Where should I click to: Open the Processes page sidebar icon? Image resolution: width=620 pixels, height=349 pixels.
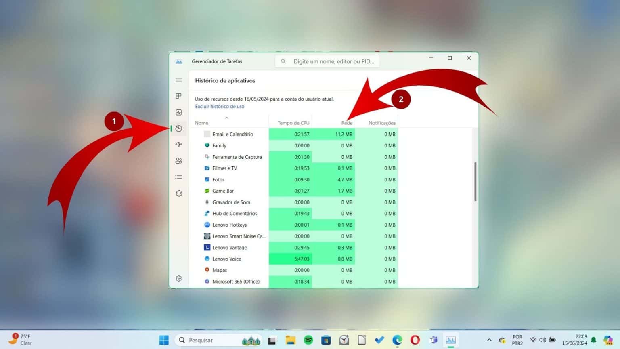179,96
